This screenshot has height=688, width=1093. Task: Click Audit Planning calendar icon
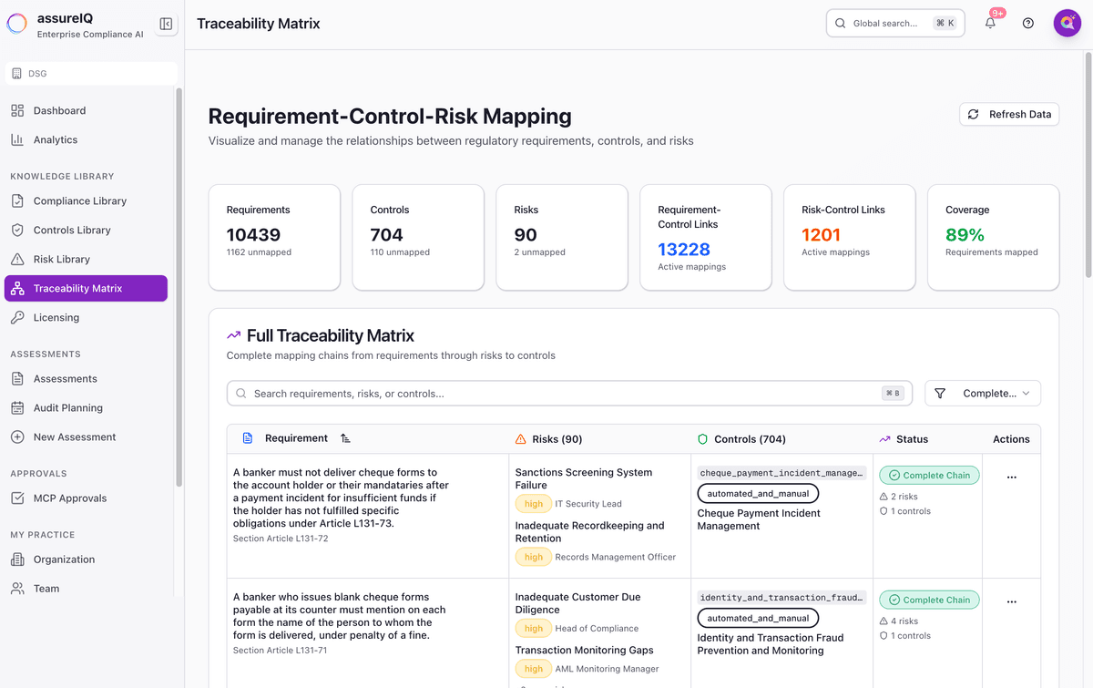[x=17, y=407]
